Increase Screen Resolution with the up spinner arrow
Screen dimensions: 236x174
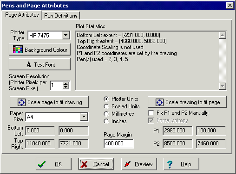(66, 84)
